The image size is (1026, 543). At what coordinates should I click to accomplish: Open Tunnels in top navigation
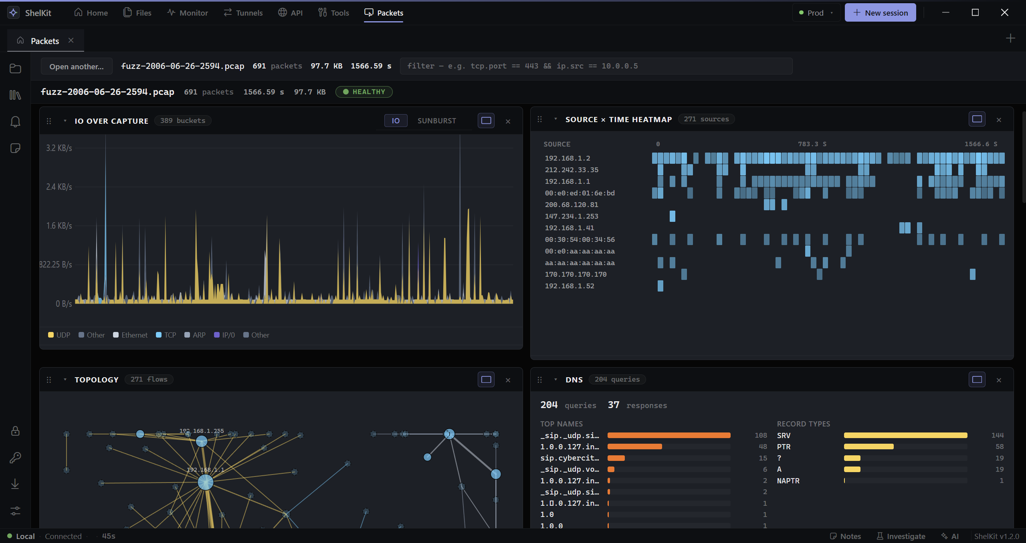(243, 12)
